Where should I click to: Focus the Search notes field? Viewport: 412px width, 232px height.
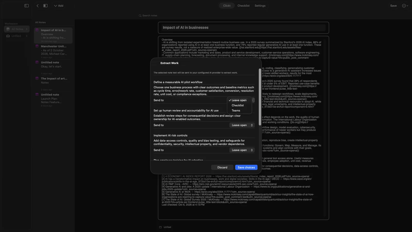point(150,15)
